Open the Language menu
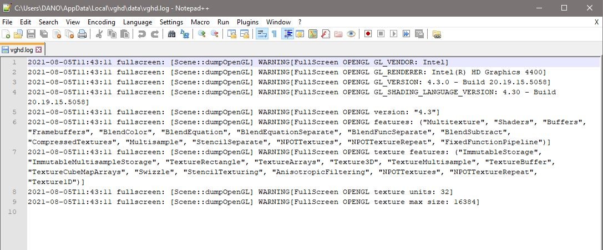603x250 pixels. point(138,22)
